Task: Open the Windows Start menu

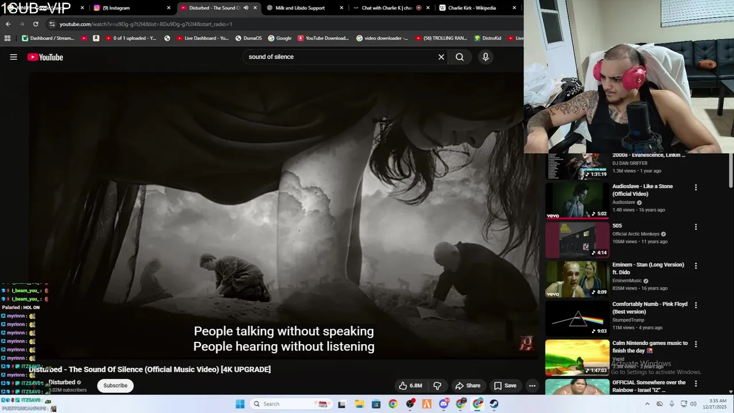Action: [x=240, y=404]
